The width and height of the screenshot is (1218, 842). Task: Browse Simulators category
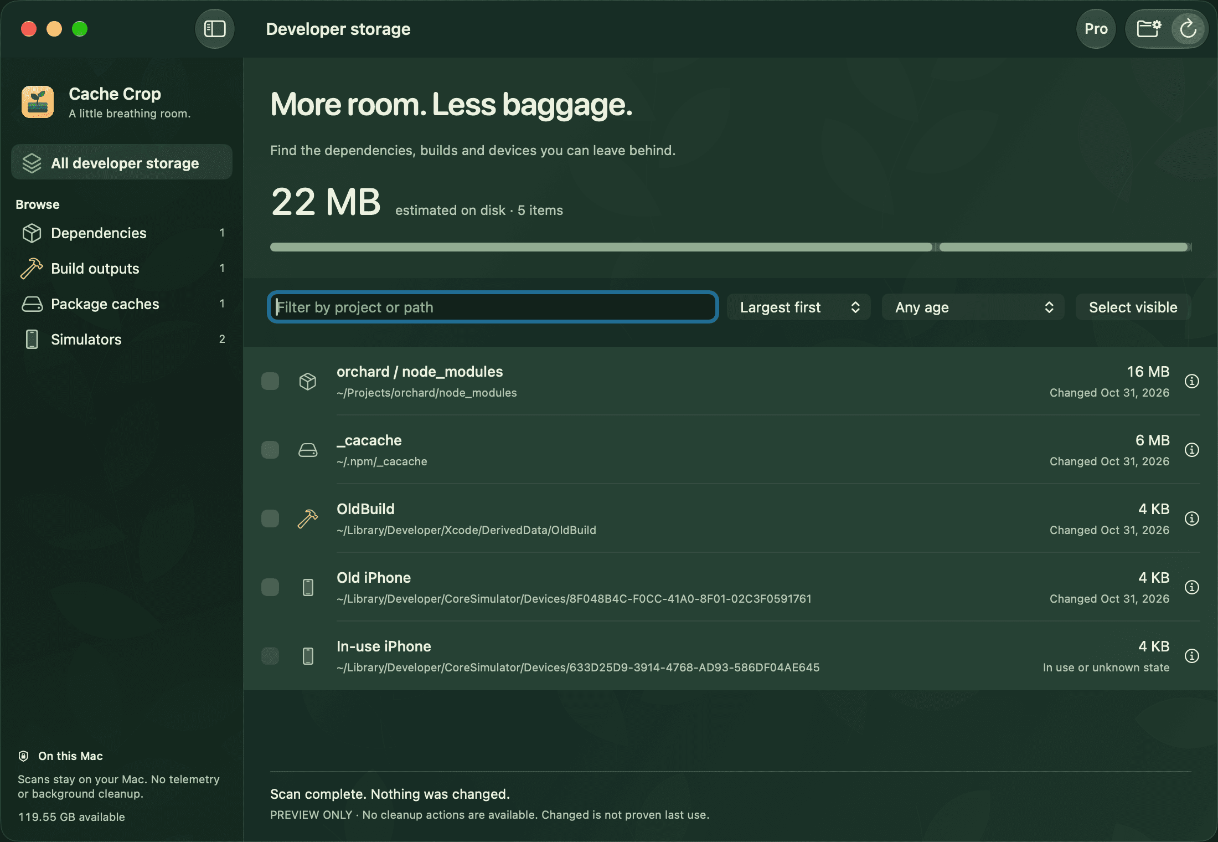(x=122, y=339)
